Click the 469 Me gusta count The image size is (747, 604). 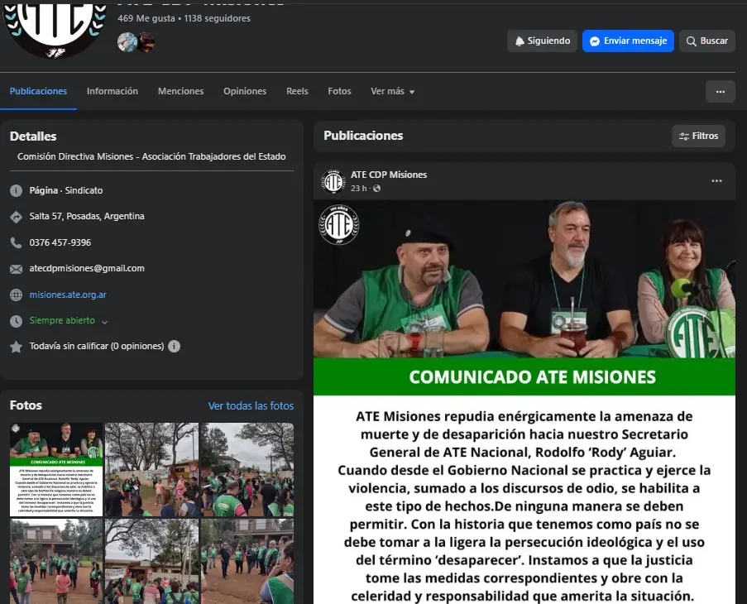tap(146, 18)
